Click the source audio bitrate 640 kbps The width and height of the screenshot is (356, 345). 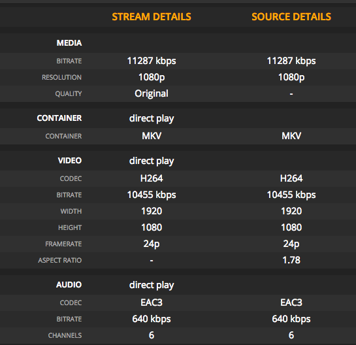click(x=291, y=319)
